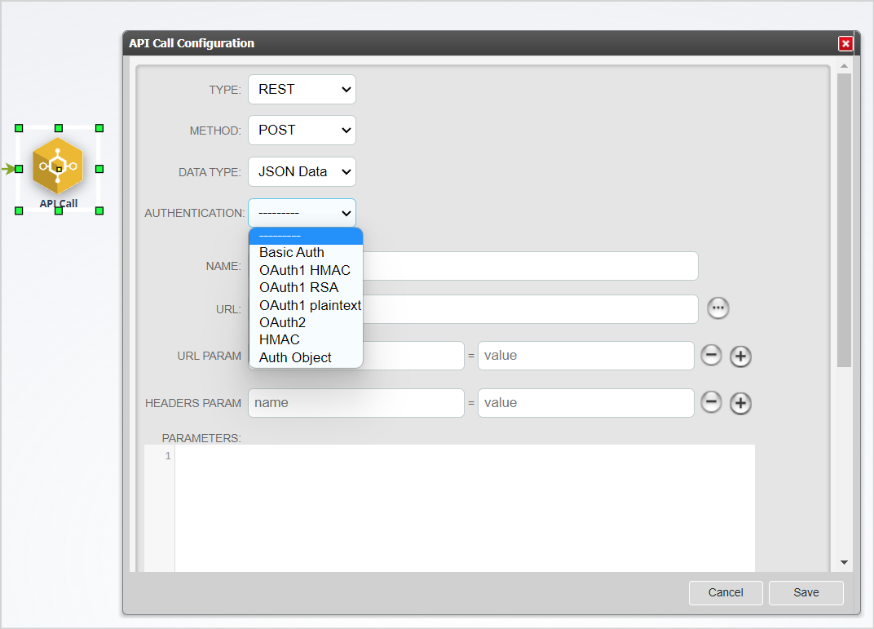Screen dimensions: 874x629
Task: Click inside the PARAMETERS code editor
Action: pos(465,508)
